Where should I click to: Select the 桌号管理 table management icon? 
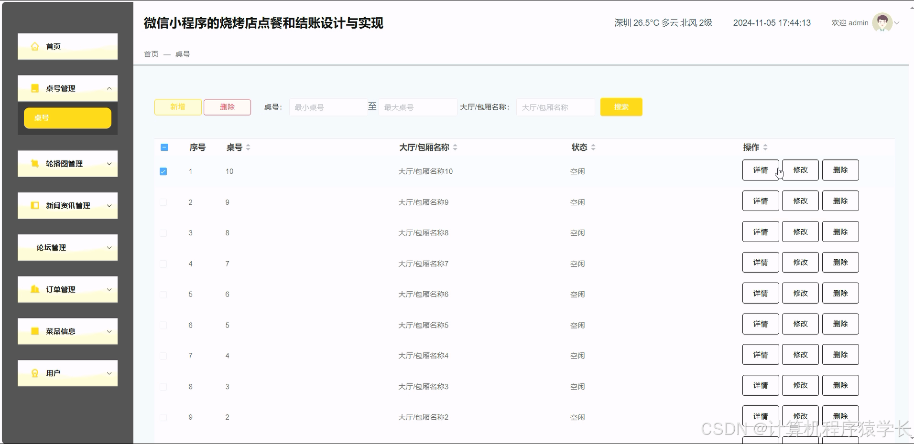point(34,88)
